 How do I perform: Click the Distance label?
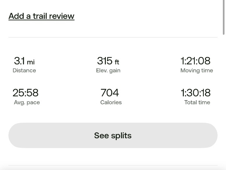pos(24,71)
